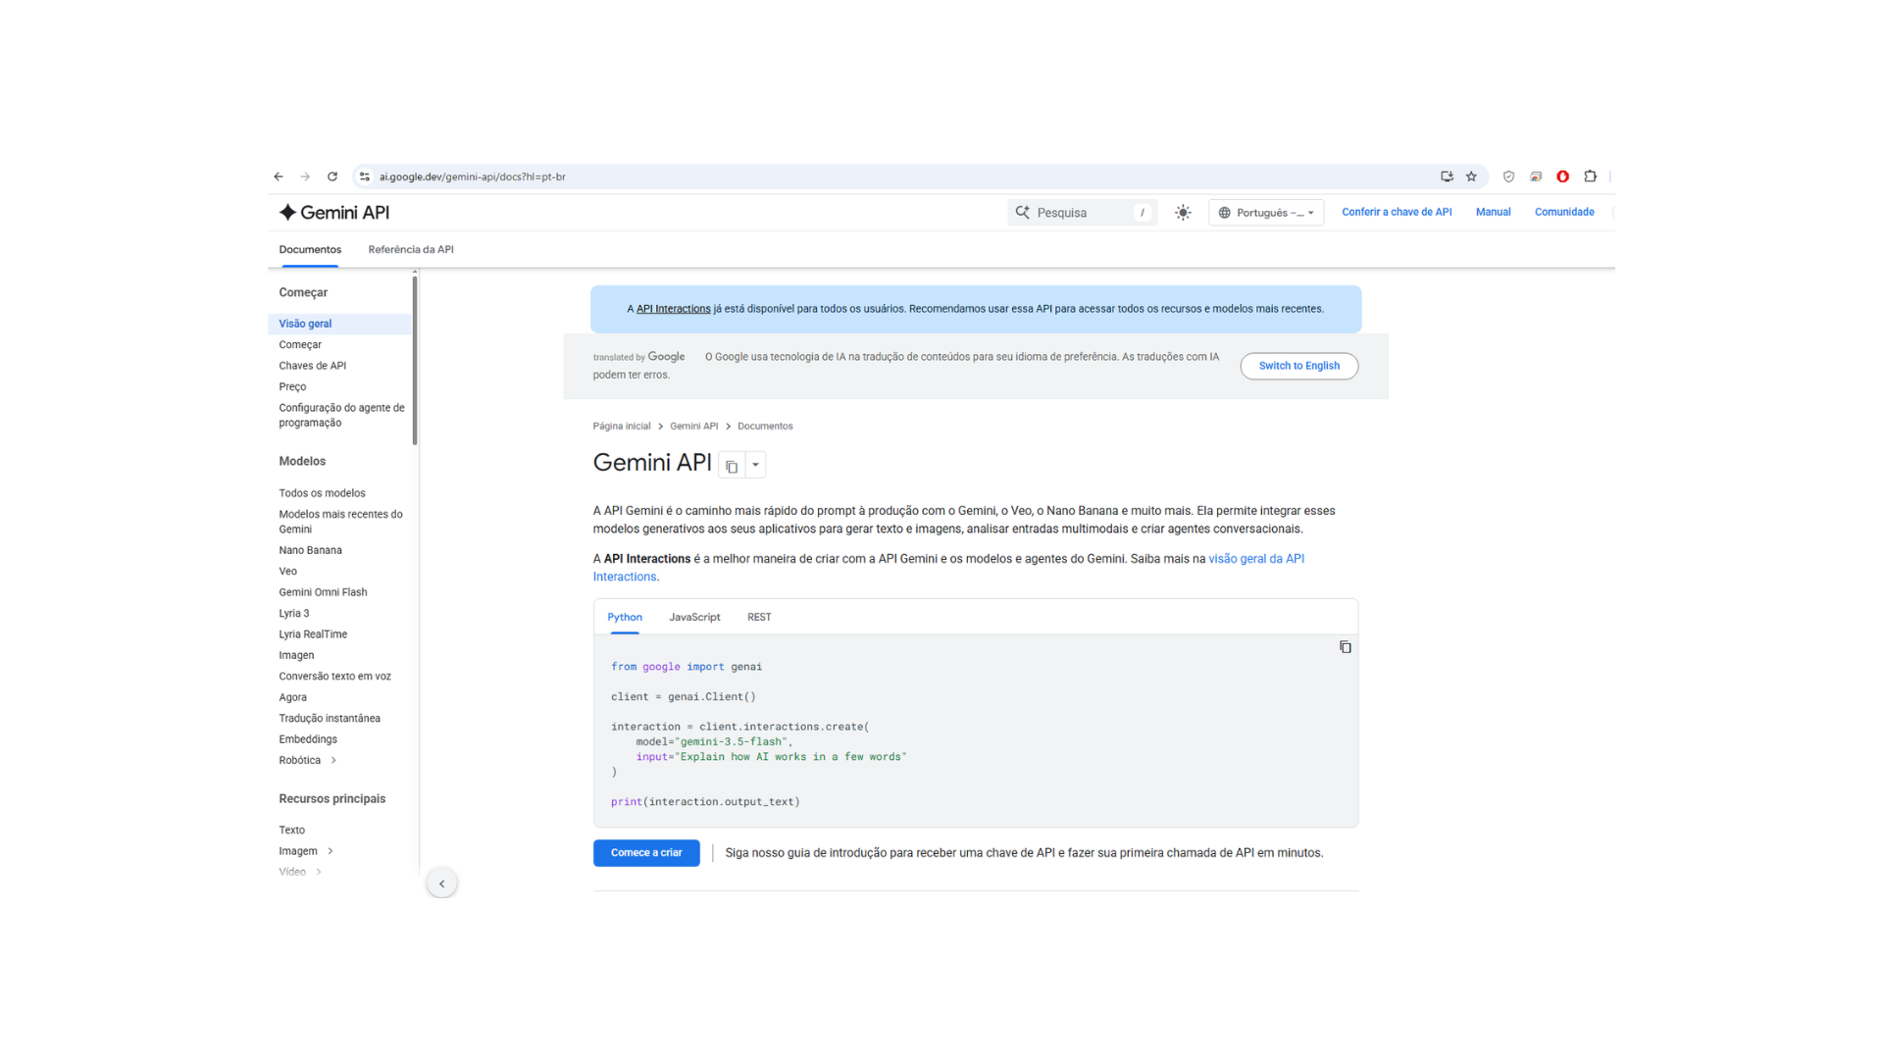Open the Comunidade link in header
Image resolution: width=1883 pixels, height=1059 pixels.
(1564, 212)
